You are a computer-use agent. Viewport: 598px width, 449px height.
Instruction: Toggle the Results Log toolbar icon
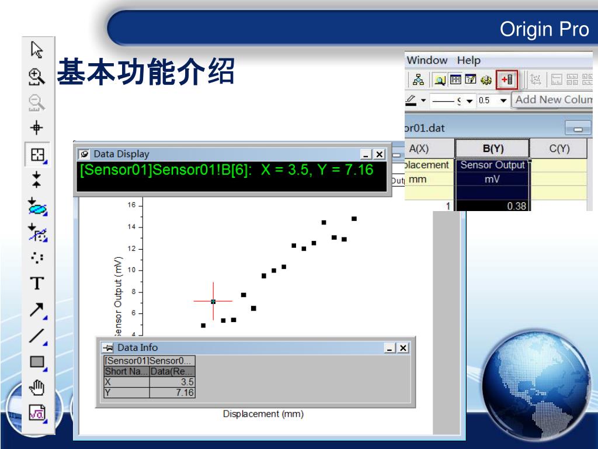coord(440,80)
